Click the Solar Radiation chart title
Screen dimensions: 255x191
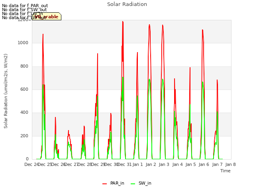(x=127, y=4)
